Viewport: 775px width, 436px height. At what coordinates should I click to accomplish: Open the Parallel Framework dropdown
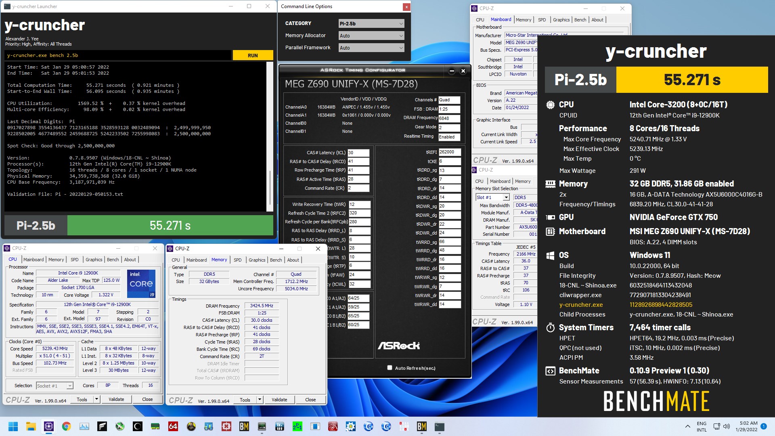371,48
